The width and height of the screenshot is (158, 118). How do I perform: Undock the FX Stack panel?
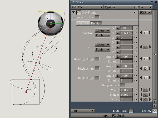pyautogui.click(x=152, y=2)
